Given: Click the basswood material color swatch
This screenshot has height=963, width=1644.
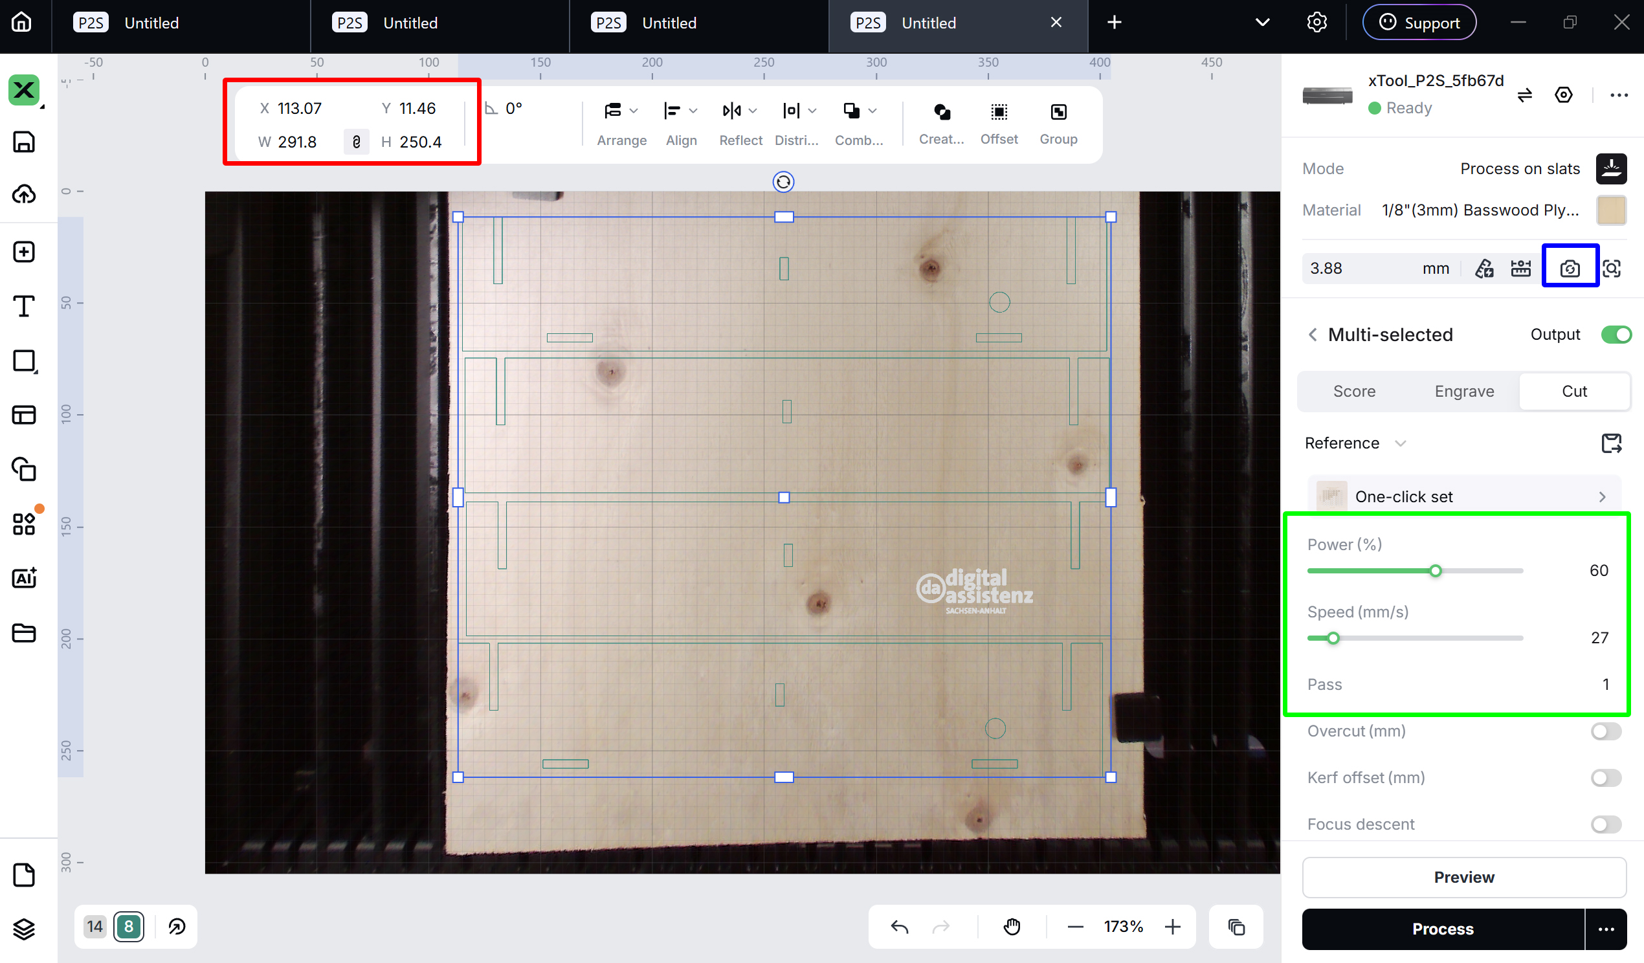Looking at the screenshot, I should [x=1611, y=210].
